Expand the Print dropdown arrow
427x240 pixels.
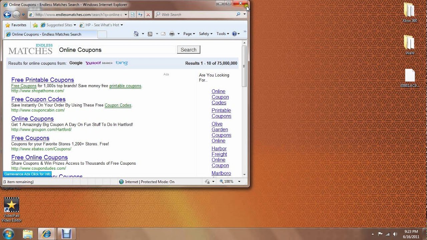(178, 34)
